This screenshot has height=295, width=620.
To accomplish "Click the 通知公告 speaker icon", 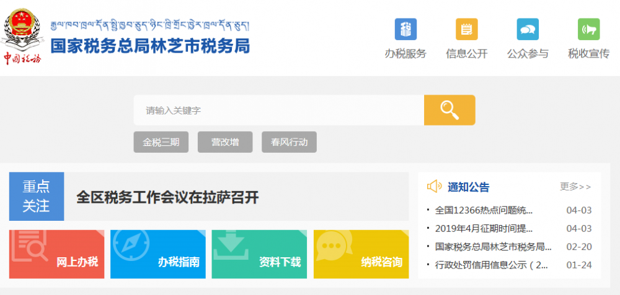I will pos(435,187).
